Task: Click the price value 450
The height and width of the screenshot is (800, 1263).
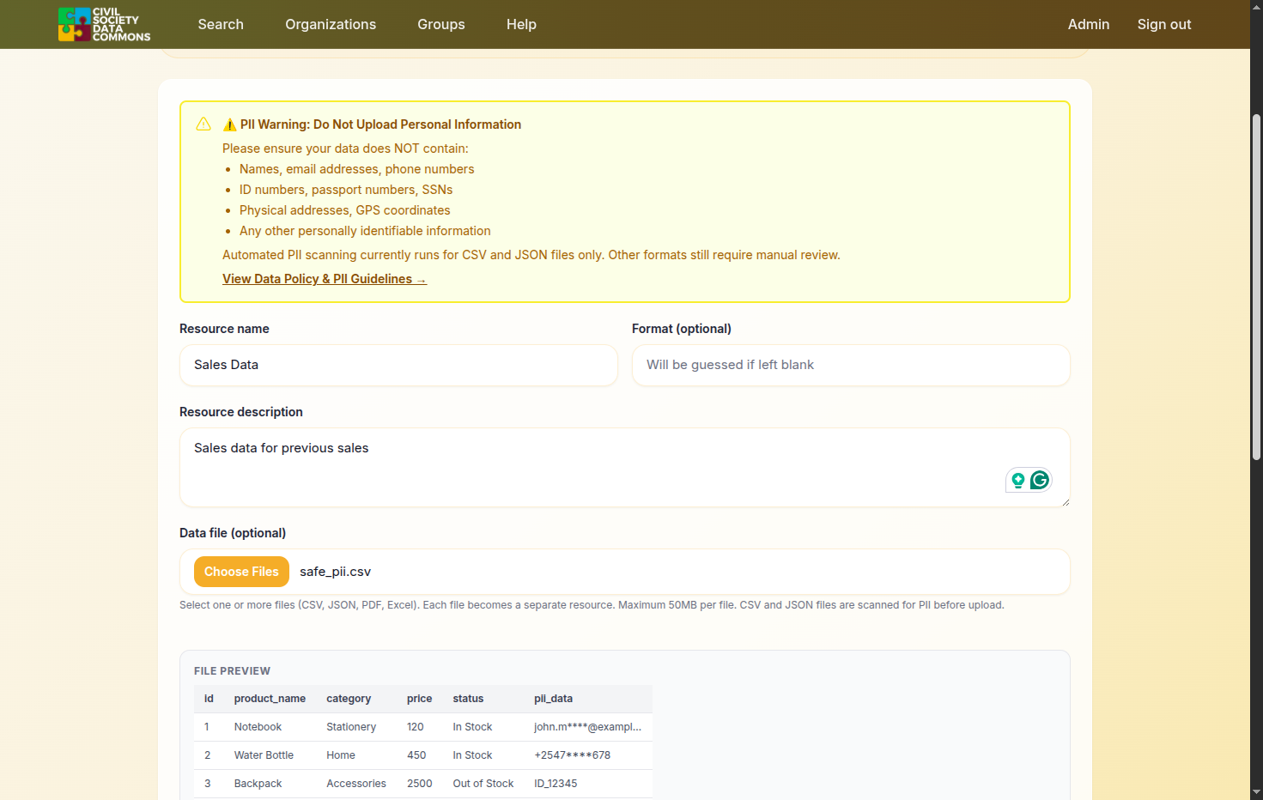Action: tap(416, 755)
